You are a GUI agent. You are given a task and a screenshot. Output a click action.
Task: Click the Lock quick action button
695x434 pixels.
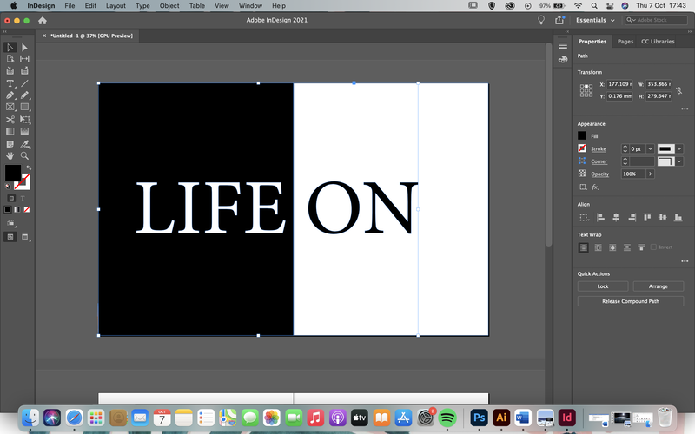tap(603, 286)
